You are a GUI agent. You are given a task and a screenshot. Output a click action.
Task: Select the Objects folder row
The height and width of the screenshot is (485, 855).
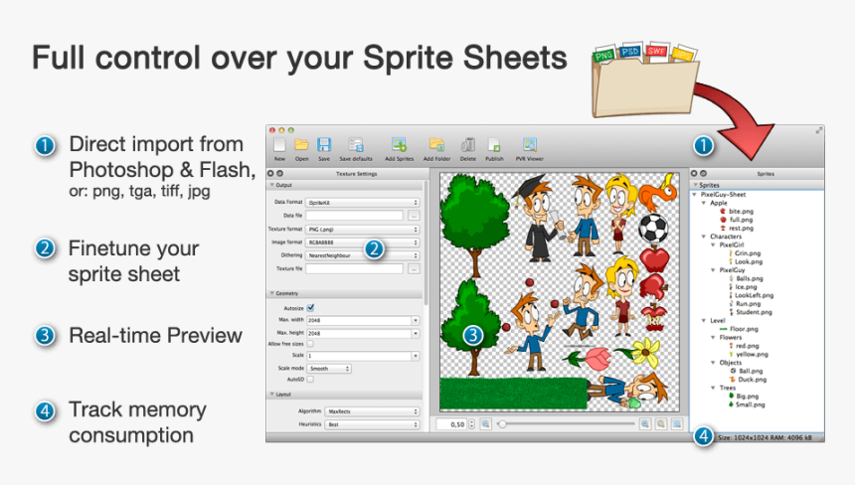[730, 363]
